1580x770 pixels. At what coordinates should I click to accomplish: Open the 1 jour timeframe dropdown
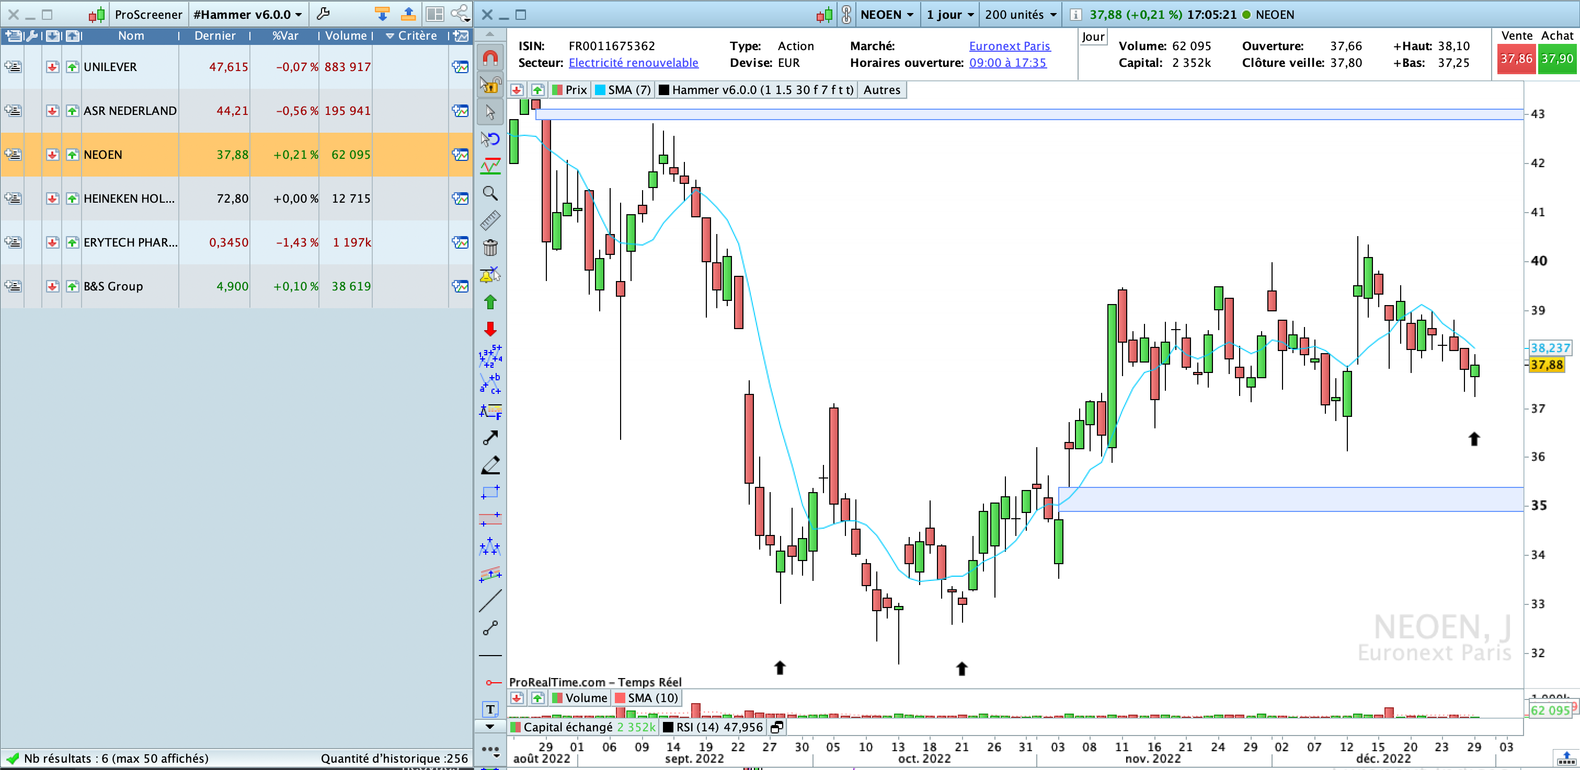950,14
